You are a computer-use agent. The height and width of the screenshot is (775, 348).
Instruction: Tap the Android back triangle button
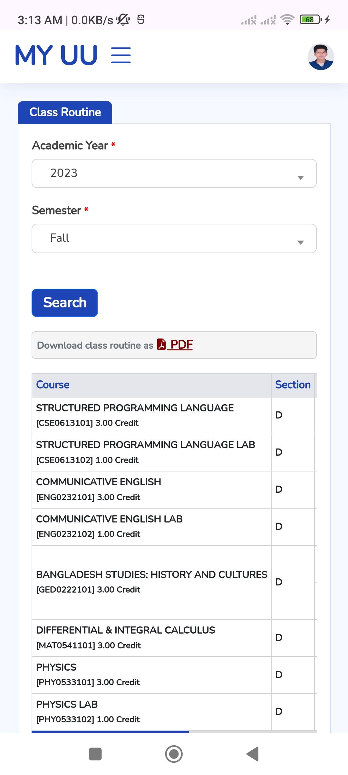[x=253, y=754]
